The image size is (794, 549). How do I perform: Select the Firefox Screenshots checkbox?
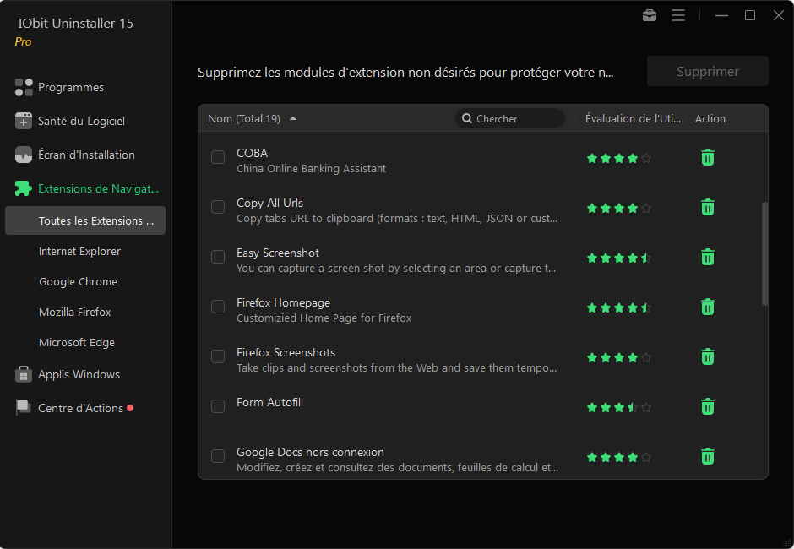point(218,356)
